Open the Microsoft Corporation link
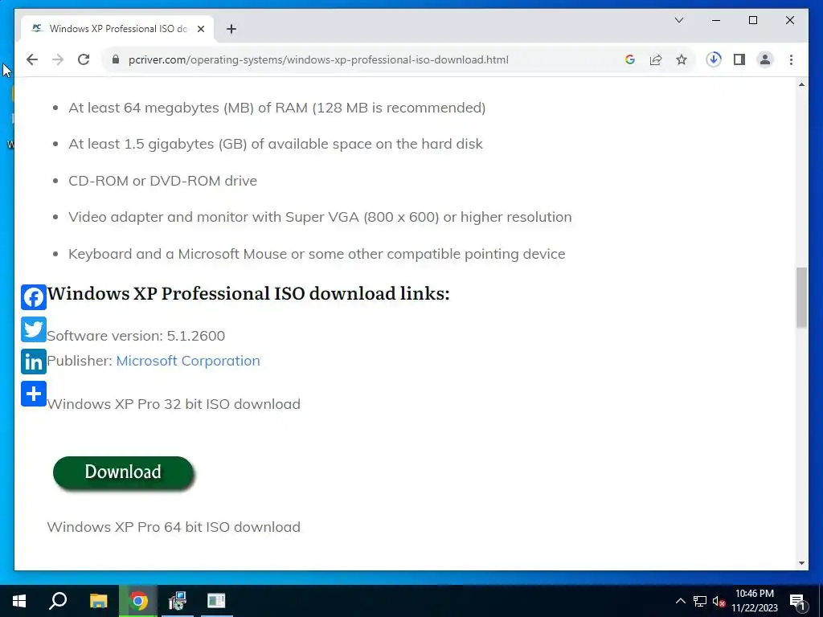This screenshot has height=617, width=823. 188,361
